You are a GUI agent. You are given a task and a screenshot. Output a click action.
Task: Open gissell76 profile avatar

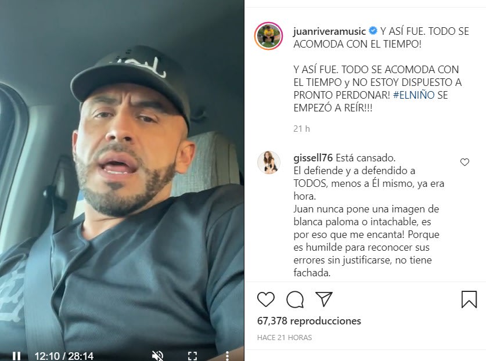(x=269, y=163)
